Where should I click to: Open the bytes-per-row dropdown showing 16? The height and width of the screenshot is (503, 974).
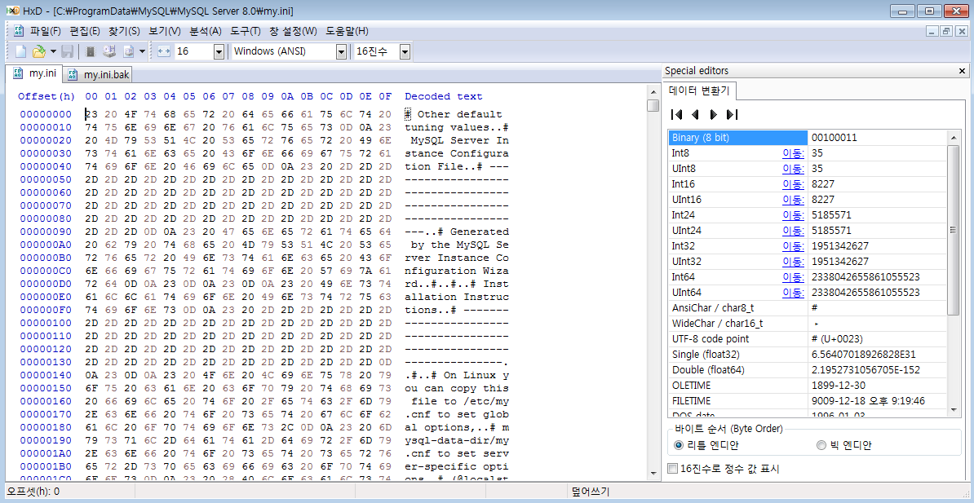[x=219, y=52]
